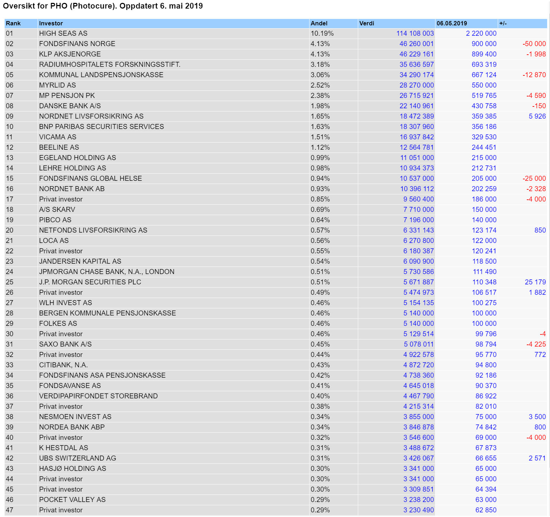The image size is (550, 517).
Task: Click the page title Oversikt for PHO
Action: [103, 6]
